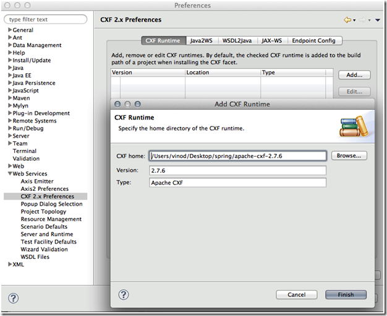Expand the Mylyn tree node

point(10,105)
